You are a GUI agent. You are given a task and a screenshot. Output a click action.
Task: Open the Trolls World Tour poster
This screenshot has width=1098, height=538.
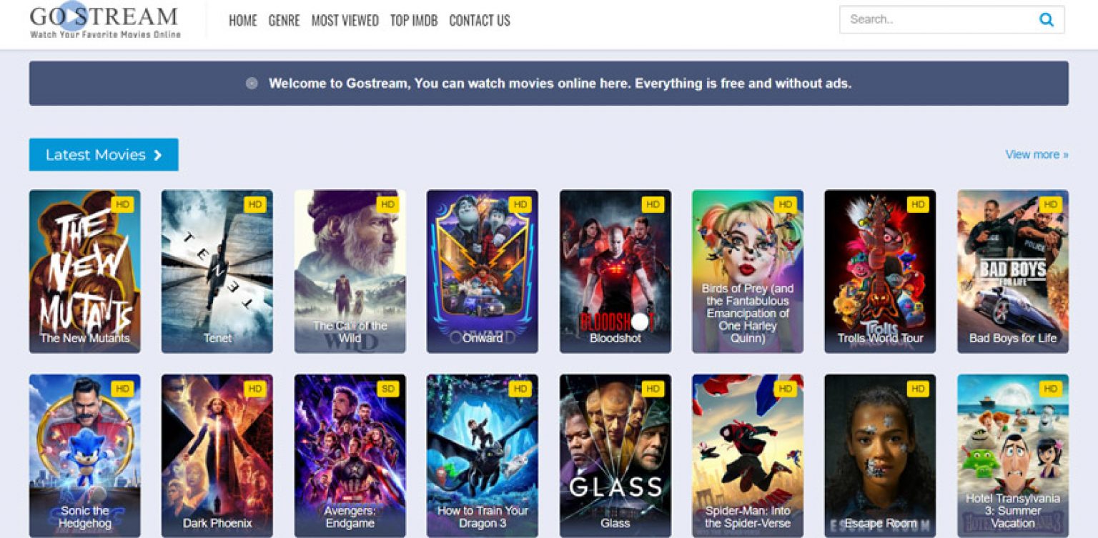880,272
